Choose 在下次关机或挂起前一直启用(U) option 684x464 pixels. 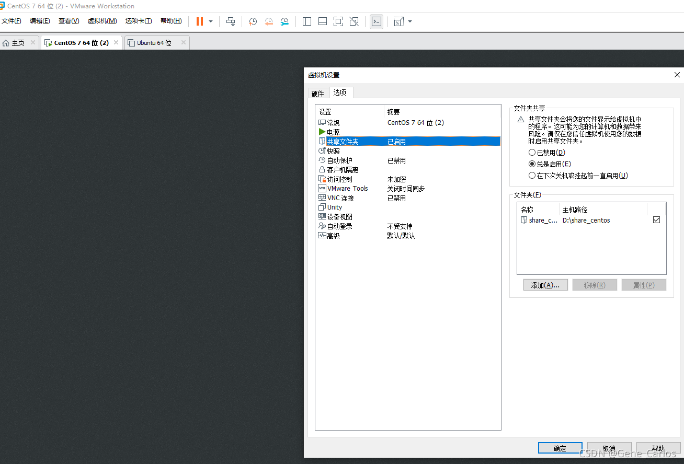(578, 176)
